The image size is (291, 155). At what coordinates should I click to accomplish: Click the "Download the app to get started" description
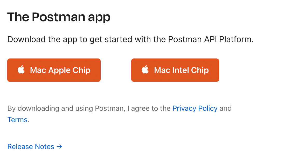tap(78, 40)
